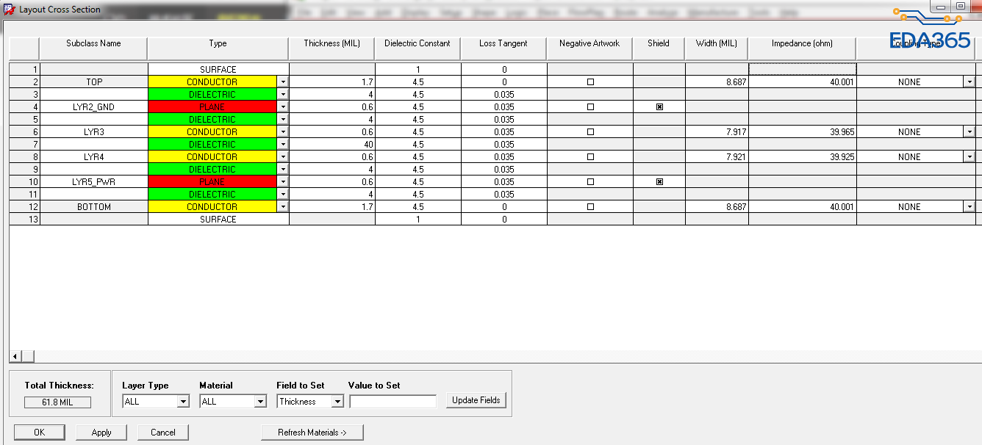Open Coupling Type dropdown for LYR3 row

point(969,132)
